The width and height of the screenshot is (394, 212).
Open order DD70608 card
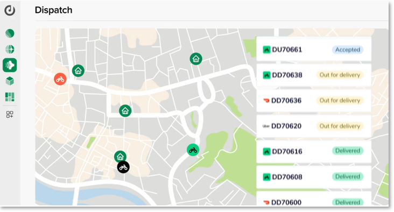[314, 177]
